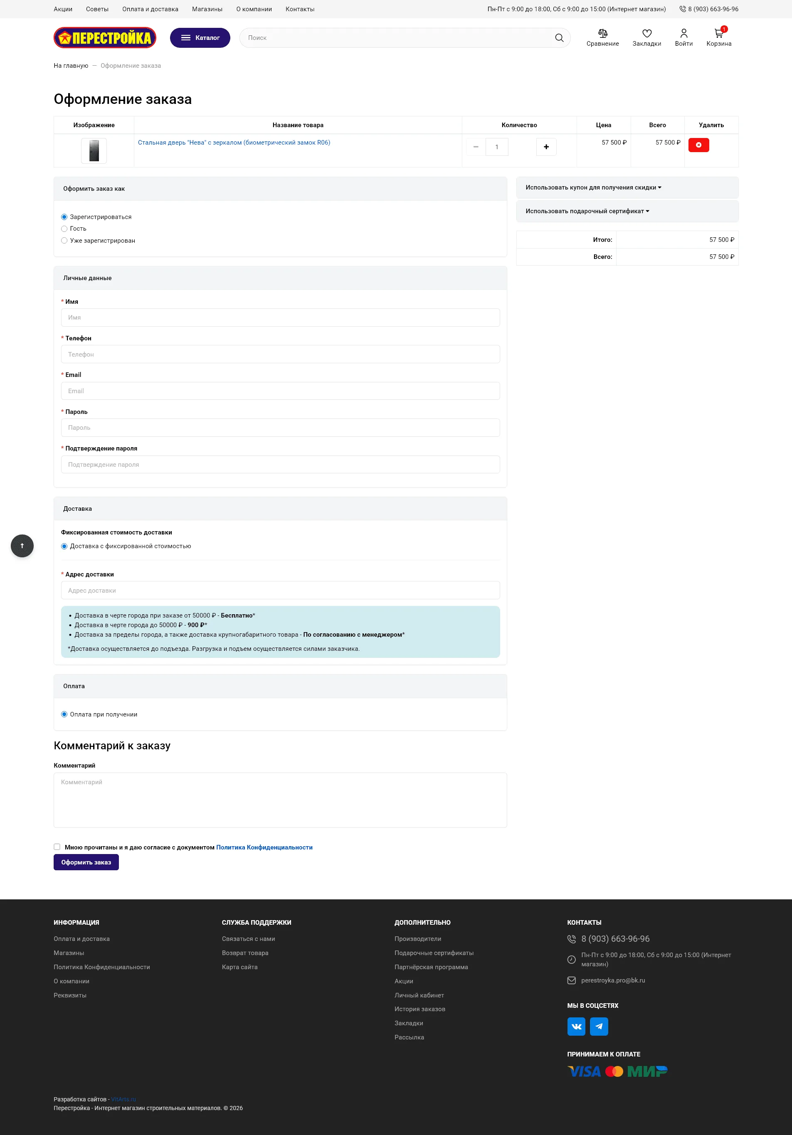792x1135 pixels.
Task: Open Оплата и доставка top menu item
Action: pos(150,9)
